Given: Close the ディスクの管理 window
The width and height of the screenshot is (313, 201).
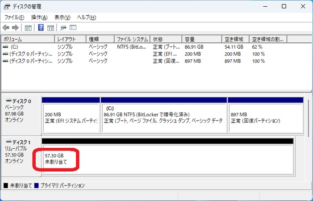Looking at the screenshot, I should [x=303, y=6].
